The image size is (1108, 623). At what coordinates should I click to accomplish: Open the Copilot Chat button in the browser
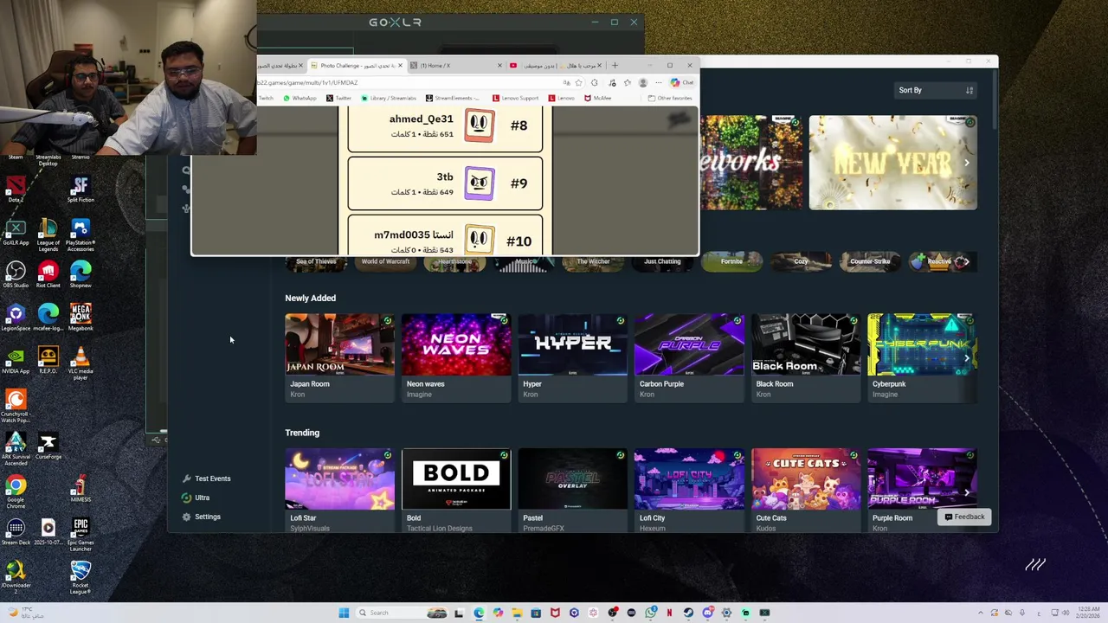681,83
